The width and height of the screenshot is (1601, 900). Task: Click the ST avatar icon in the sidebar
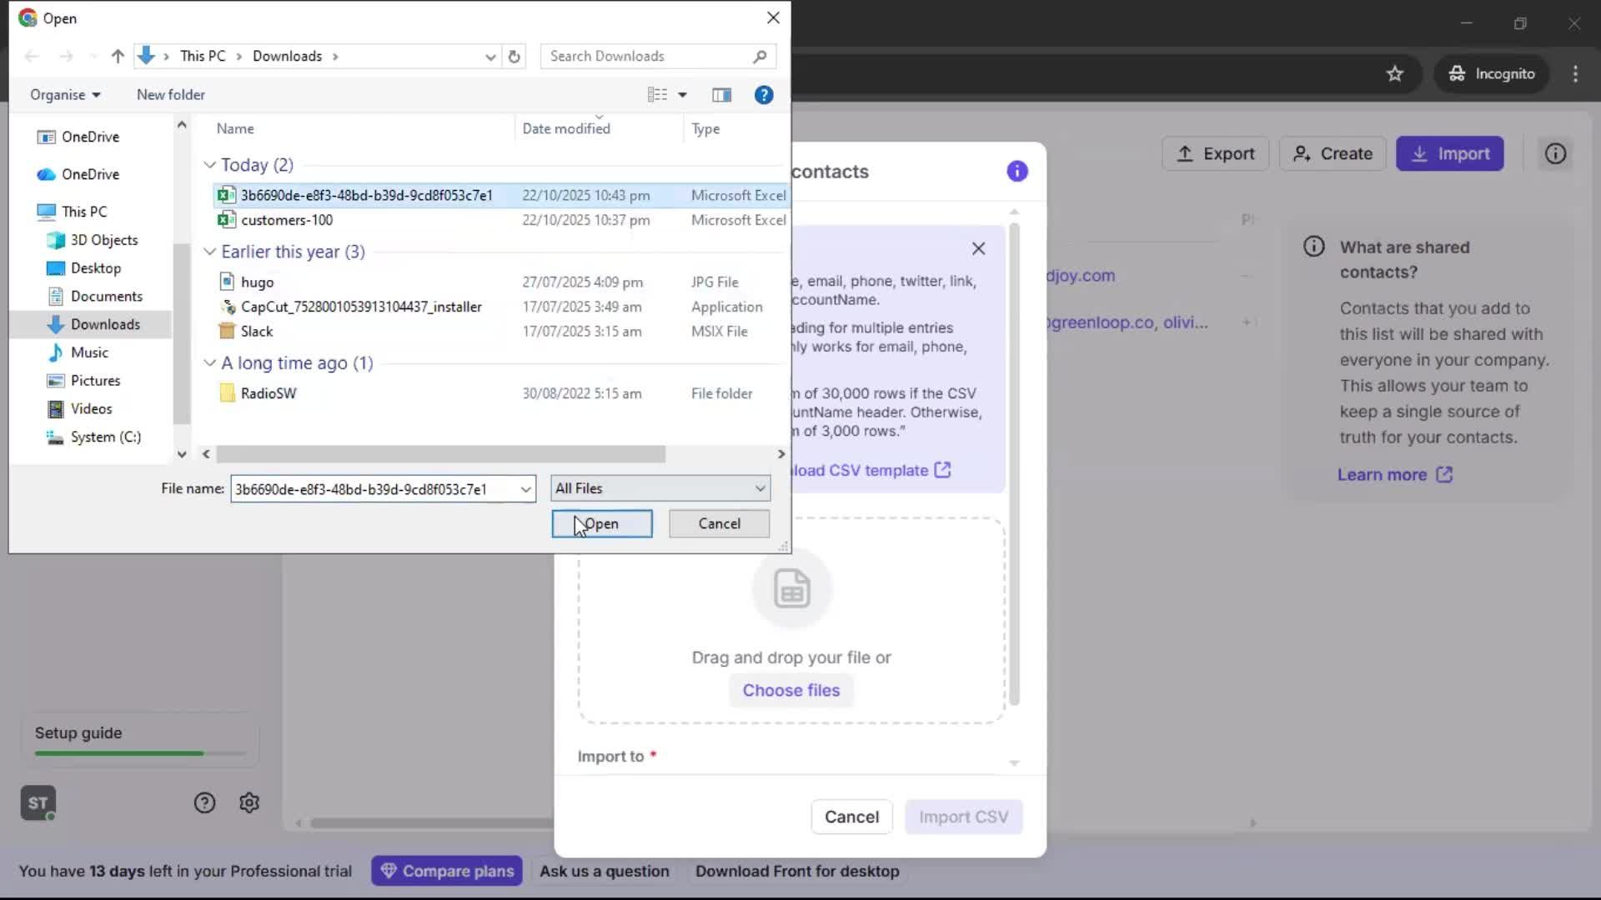pyautogui.click(x=37, y=802)
